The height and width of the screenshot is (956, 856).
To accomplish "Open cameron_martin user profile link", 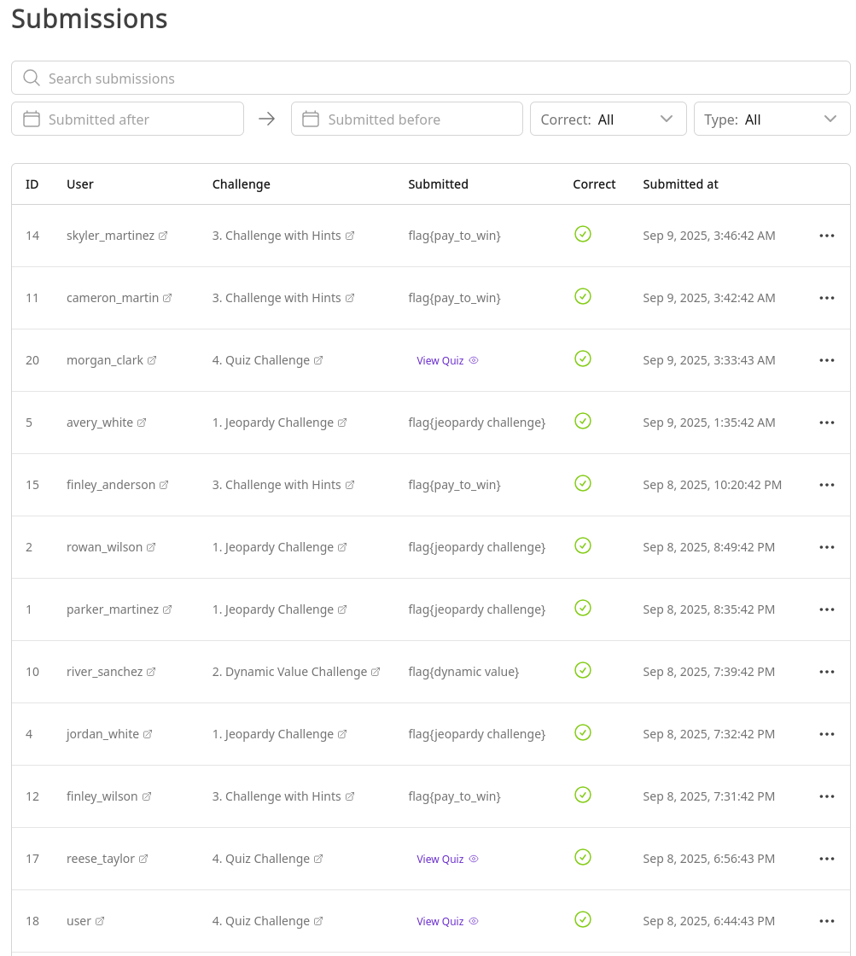I will pos(113,298).
